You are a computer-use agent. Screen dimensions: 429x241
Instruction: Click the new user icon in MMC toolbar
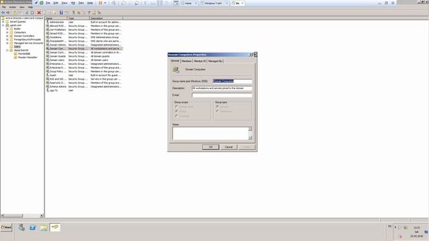coord(74,13)
